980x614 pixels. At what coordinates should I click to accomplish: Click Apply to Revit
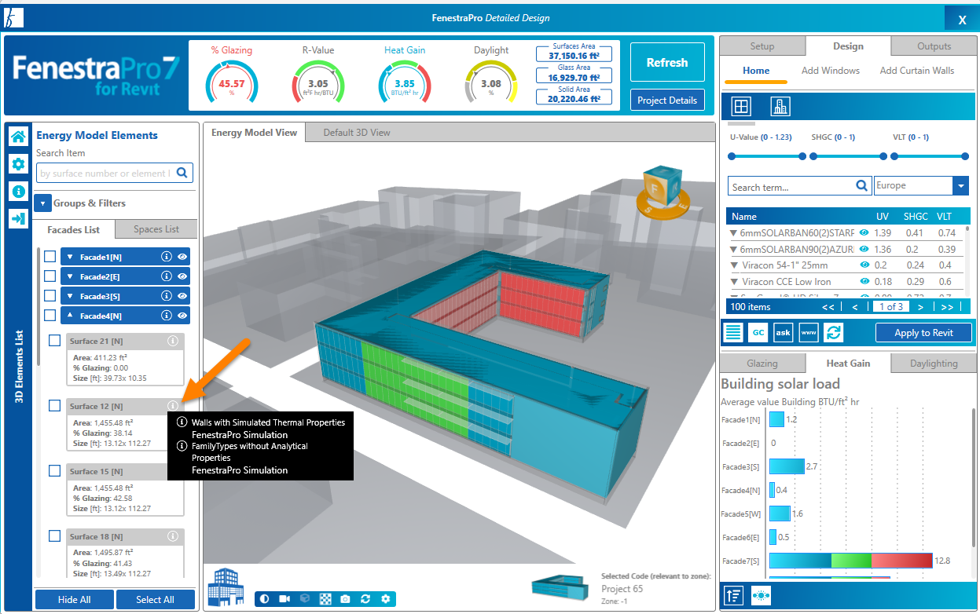tap(923, 333)
